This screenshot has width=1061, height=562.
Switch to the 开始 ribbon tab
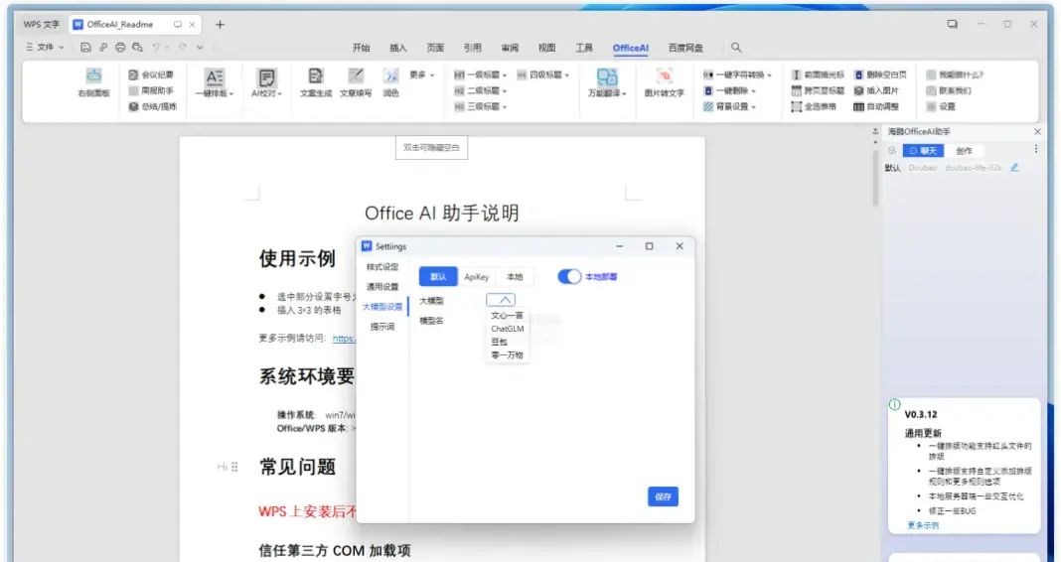362,48
